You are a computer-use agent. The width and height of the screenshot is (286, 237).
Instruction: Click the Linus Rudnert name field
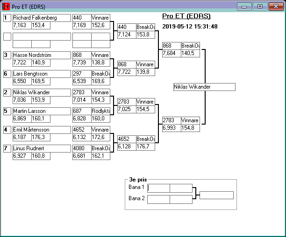click(x=41, y=148)
